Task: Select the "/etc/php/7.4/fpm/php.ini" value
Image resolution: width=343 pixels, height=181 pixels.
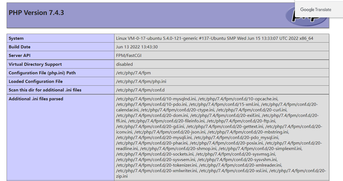Action: pyautogui.click(x=141, y=82)
